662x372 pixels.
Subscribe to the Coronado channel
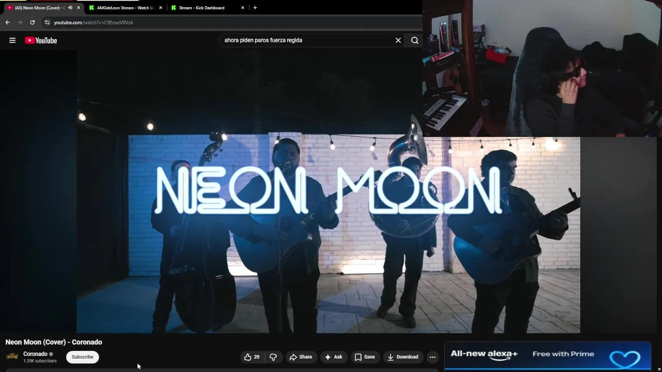pos(82,357)
